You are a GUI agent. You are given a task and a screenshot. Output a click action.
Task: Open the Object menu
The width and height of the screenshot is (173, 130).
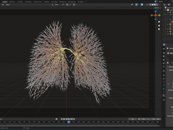[8, 5]
